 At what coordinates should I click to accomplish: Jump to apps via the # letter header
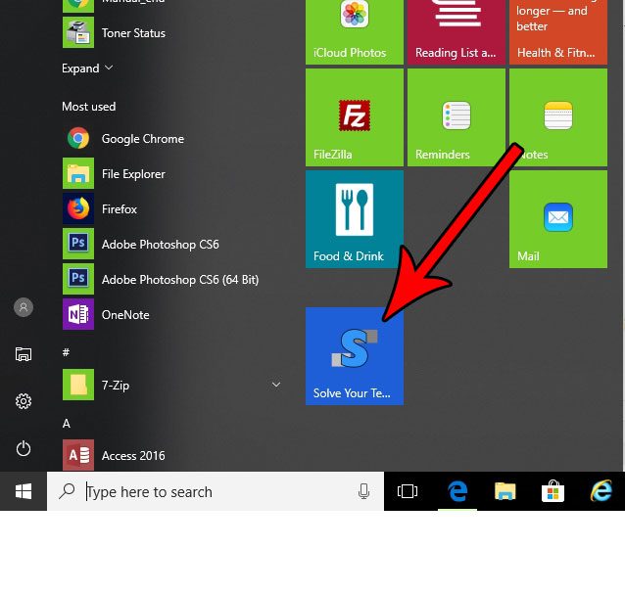coord(66,351)
